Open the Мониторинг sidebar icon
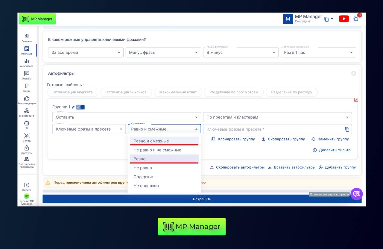The width and height of the screenshot is (383, 249). click(x=27, y=112)
